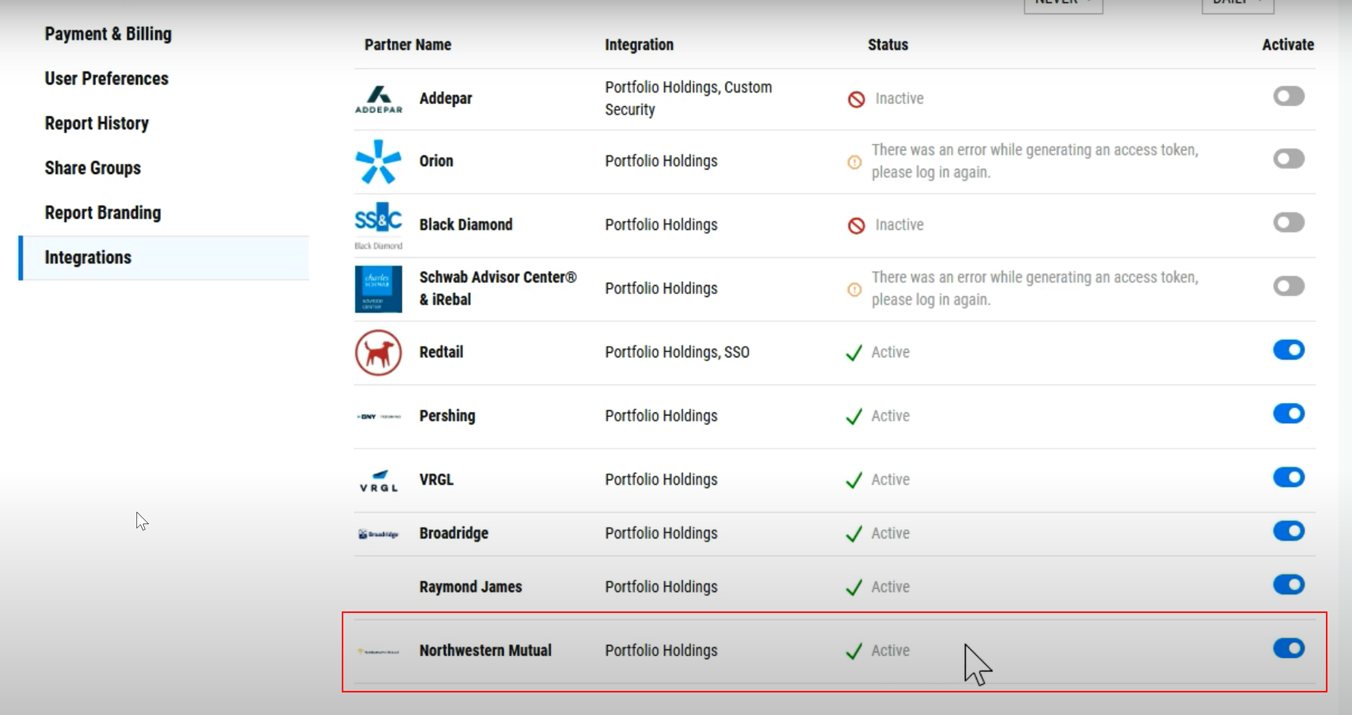The width and height of the screenshot is (1352, 715).
Task: Click the Addepar logo icon
Action: point(379,100)
